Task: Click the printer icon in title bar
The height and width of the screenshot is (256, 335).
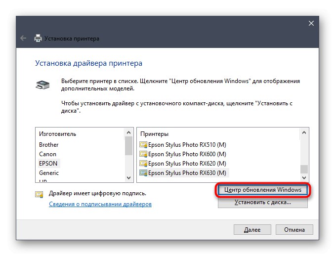Action: pyautogui.click(x=38, y=38)
